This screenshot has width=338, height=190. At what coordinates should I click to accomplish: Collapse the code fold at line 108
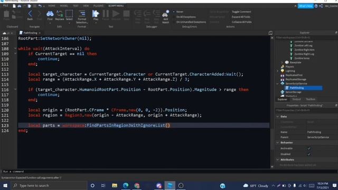15,48
